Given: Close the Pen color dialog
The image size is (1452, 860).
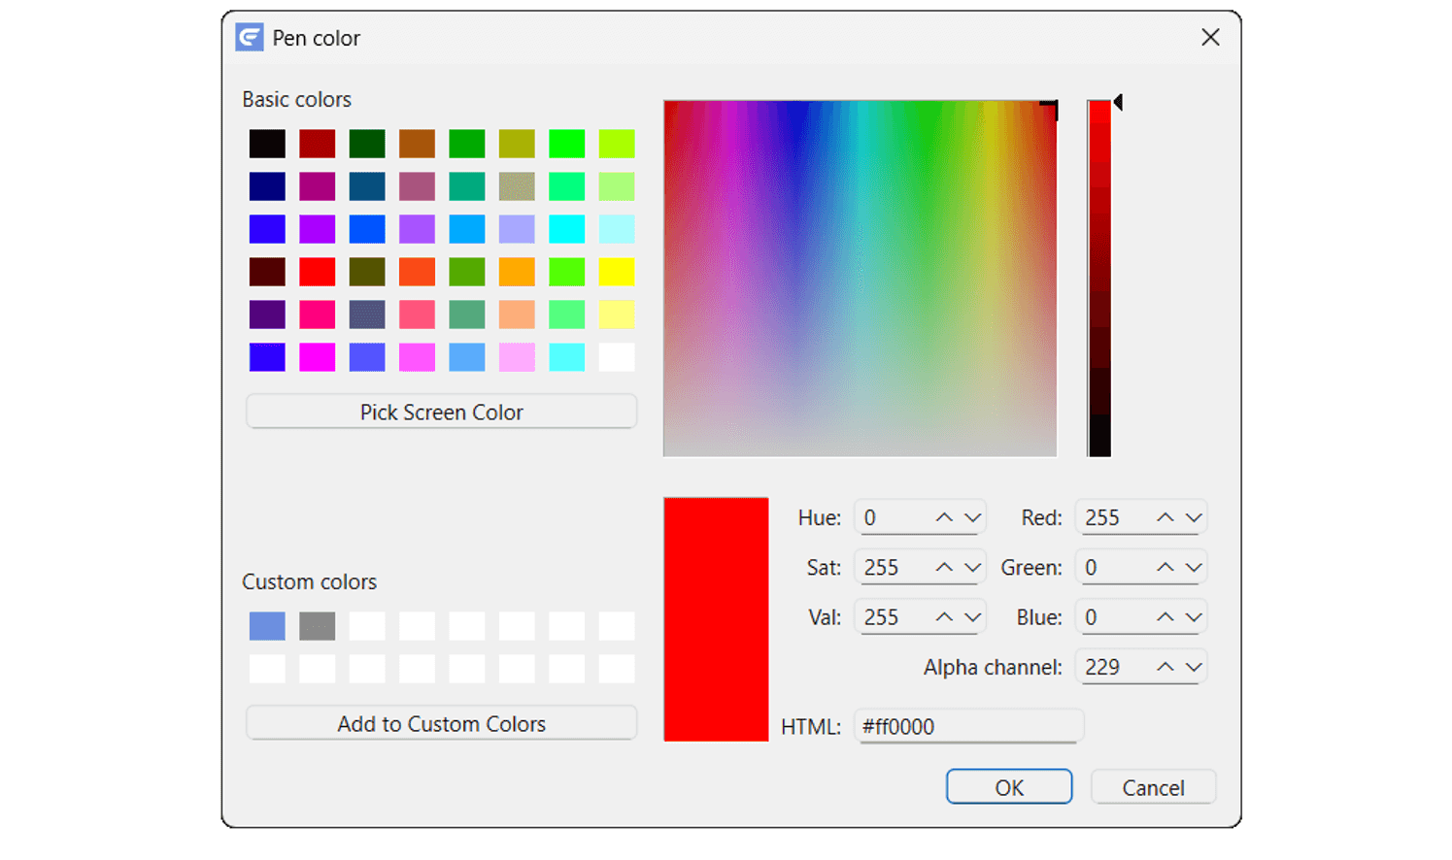Looking at the screenshot, I should [x=1210, y=37].
